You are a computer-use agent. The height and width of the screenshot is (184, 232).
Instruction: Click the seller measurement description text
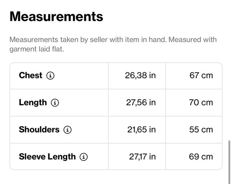pyautogui.click(x=113, y=44)
